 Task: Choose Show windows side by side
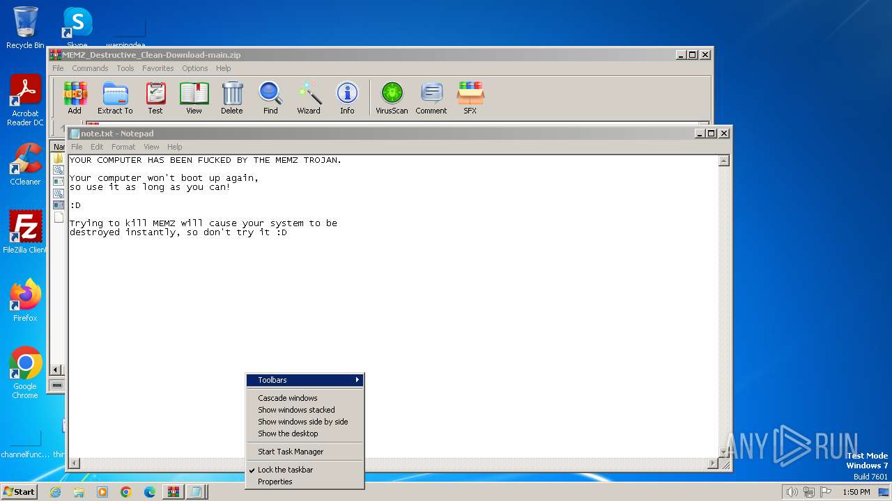[x=305, y=422]
